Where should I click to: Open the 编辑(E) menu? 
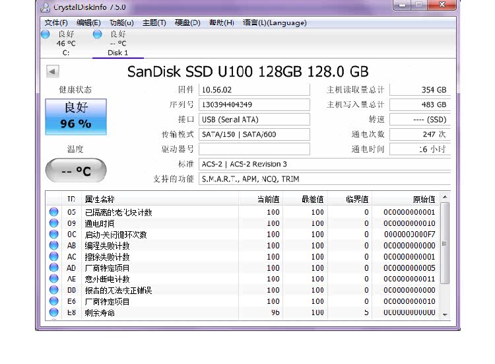click(x=88, y=22)
